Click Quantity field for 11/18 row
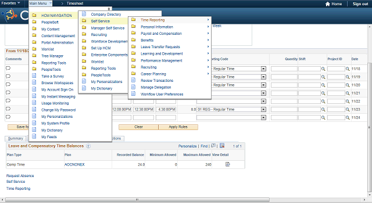 point(284,69)
